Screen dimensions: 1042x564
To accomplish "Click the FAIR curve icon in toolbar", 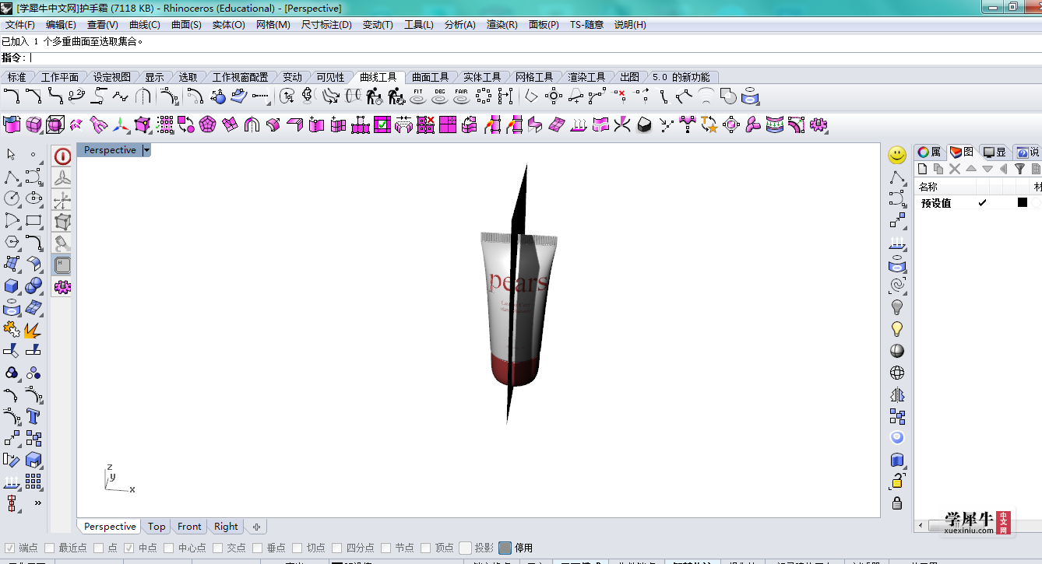I will tap(462, 96).
